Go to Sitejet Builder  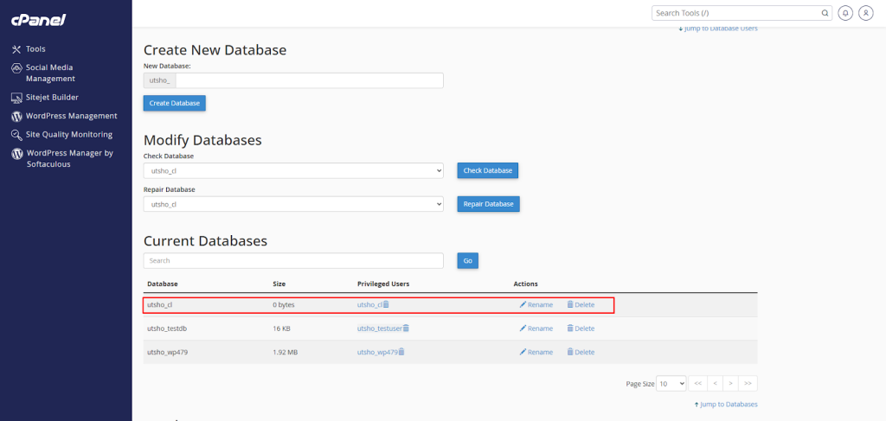pos(52,98)
